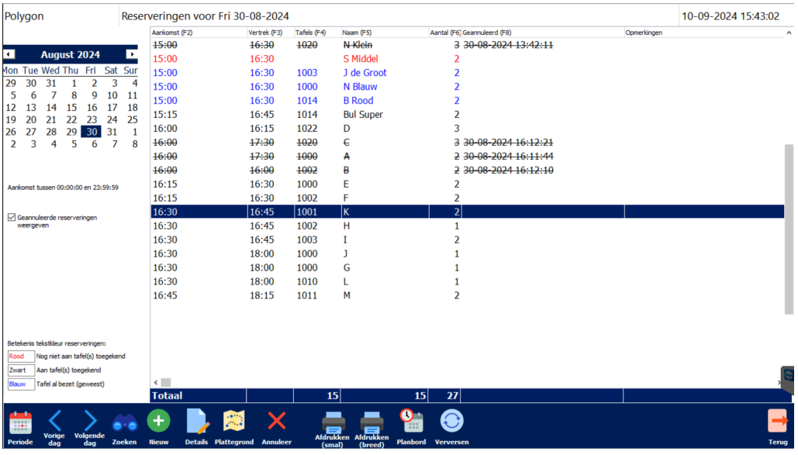The height and width of the screenshot is (455, 798).
Task: Go to next month in calendar
Action: (131, 54)
